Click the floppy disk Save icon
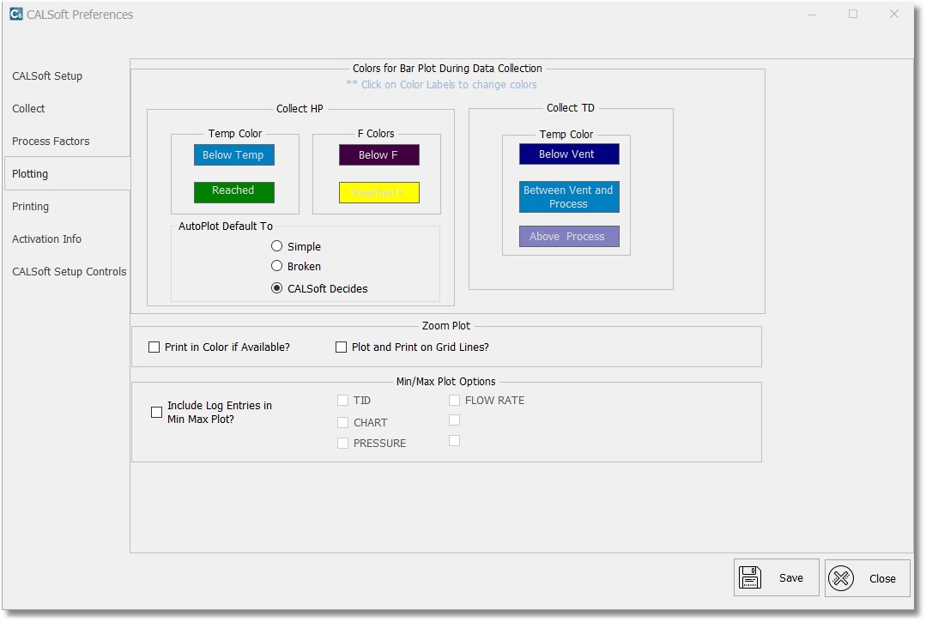926x622 pixels. [750, 577]
